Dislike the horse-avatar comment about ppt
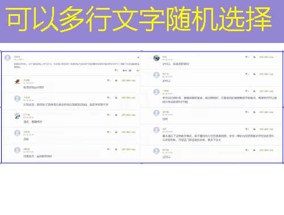 (109, 80)
